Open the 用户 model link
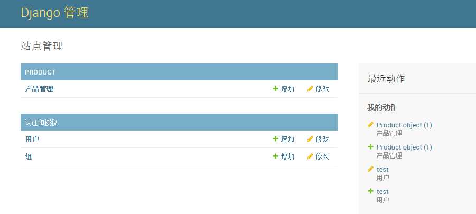476x214 pixels. [32, 139]
